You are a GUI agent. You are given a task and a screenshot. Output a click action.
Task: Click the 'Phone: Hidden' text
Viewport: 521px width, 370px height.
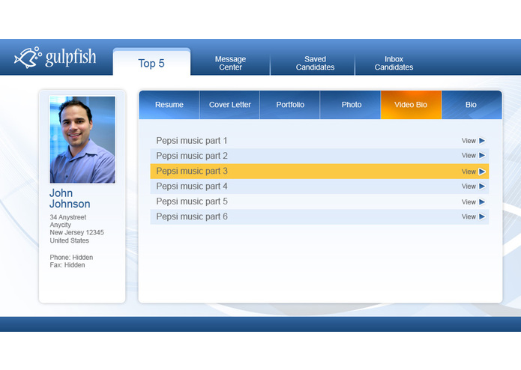[71, 258]
